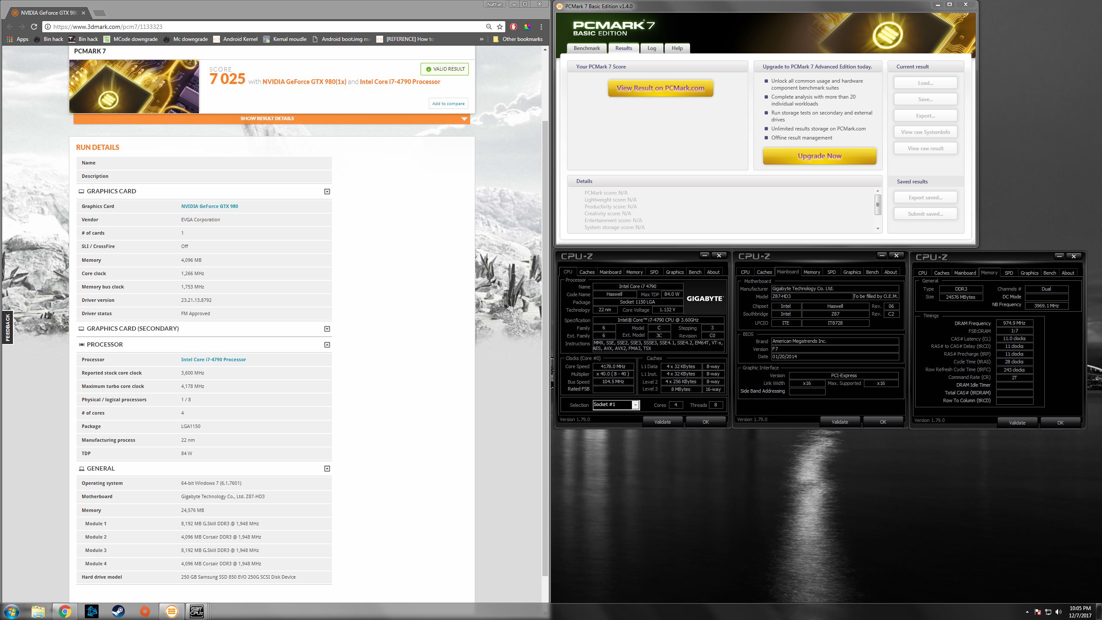
Task: Click the Nathan profile button in Chrome
Action: point(495,4)
